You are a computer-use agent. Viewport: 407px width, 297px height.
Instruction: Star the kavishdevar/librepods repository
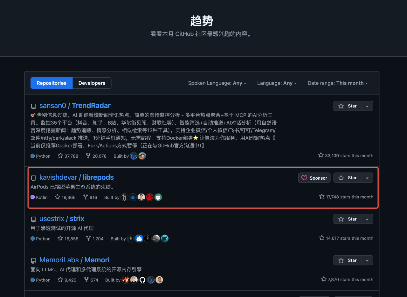[x=348, y=177]
